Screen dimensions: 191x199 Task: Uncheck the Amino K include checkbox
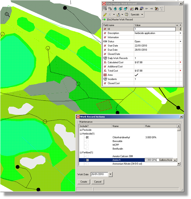(x=87, y=160)
